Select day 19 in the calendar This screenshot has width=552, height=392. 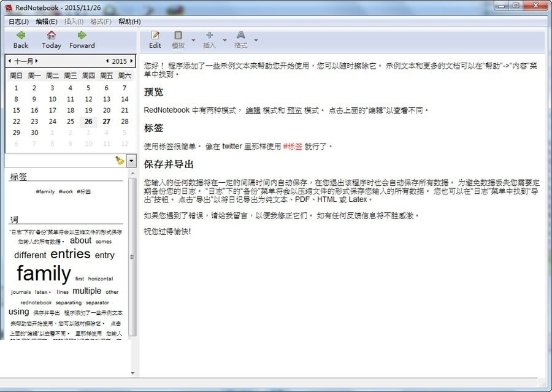coord(88,110)
